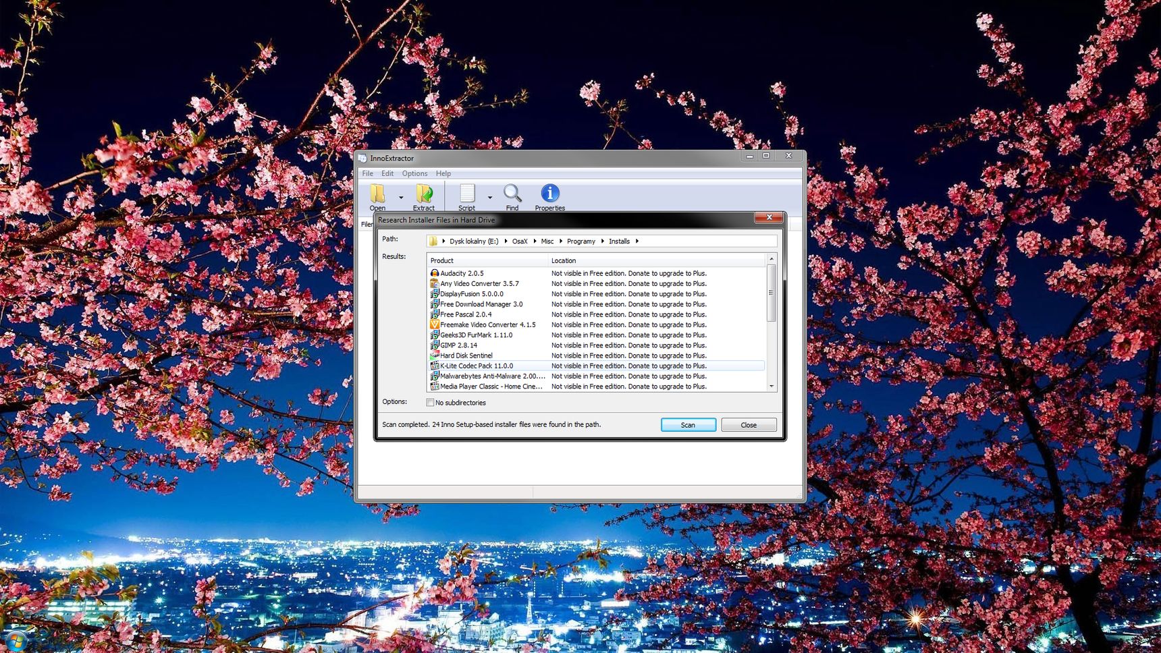Screen dimensions: 1161x653
Task: Open the Options menu
Action: point(414,173)
